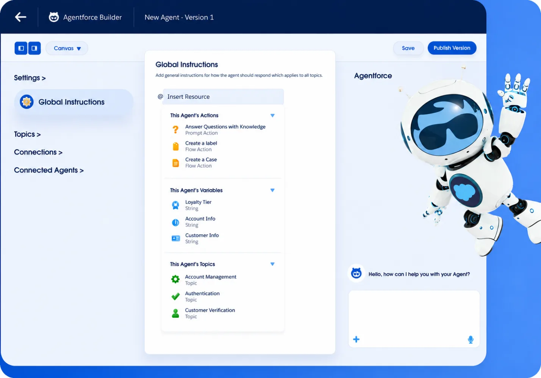Select the Customer Info variable

click(x=202, y=238)
